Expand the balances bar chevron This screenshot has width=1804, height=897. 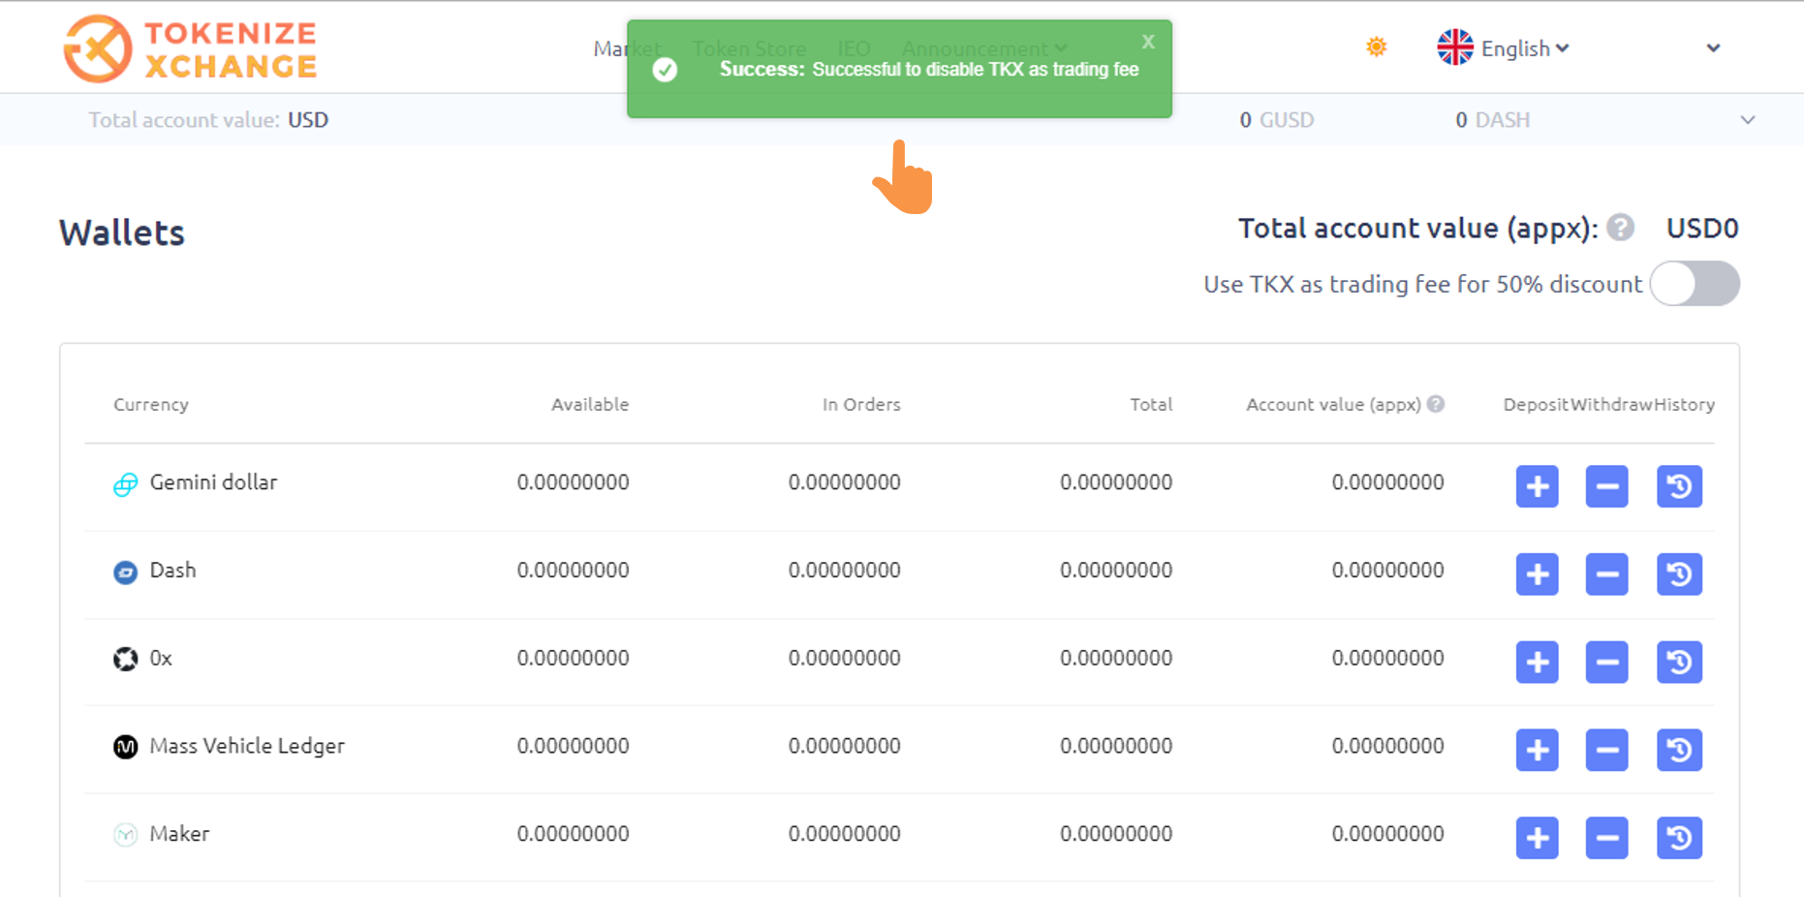[1748, 120]
